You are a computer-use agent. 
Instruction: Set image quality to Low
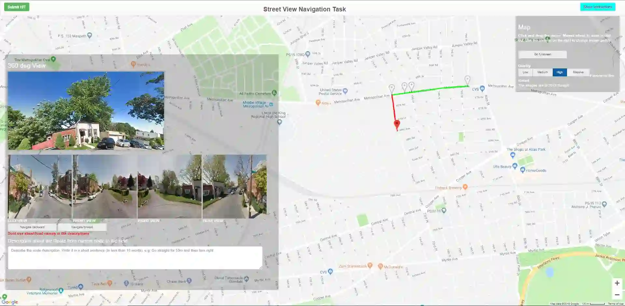tap(525, 72)
